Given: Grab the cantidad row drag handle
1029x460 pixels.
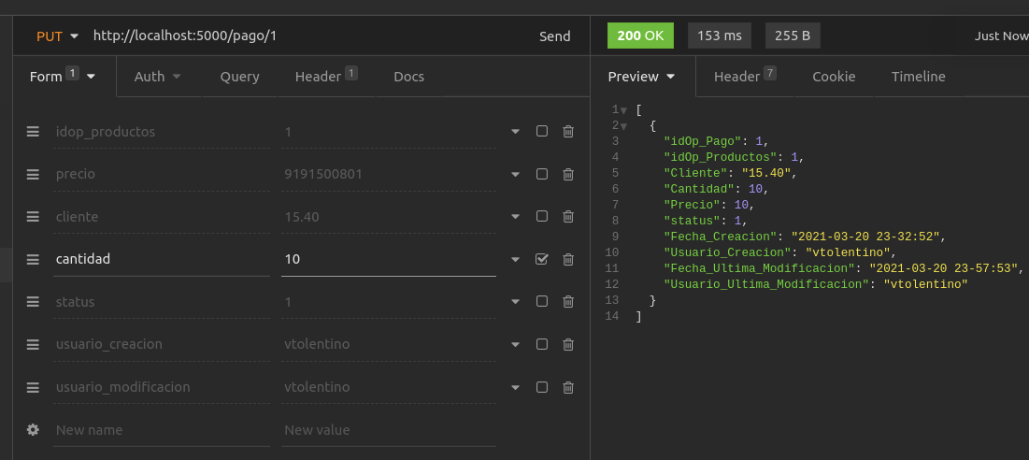Looking at the screenshot, I should pyautogui.click(x=33, y=259).
